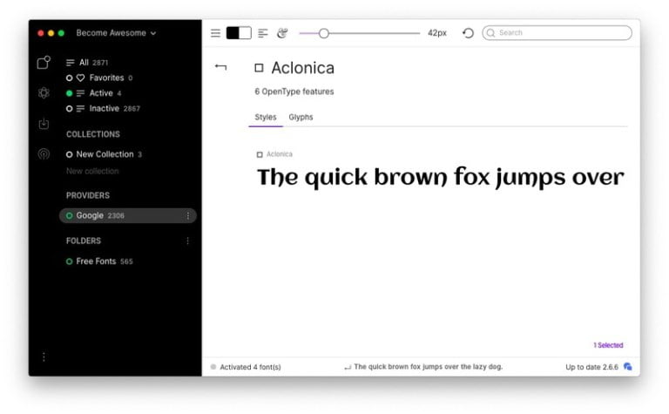
Task: Edit the preview text in status bar
Action: pyautogui.click(x=429, y=367)
